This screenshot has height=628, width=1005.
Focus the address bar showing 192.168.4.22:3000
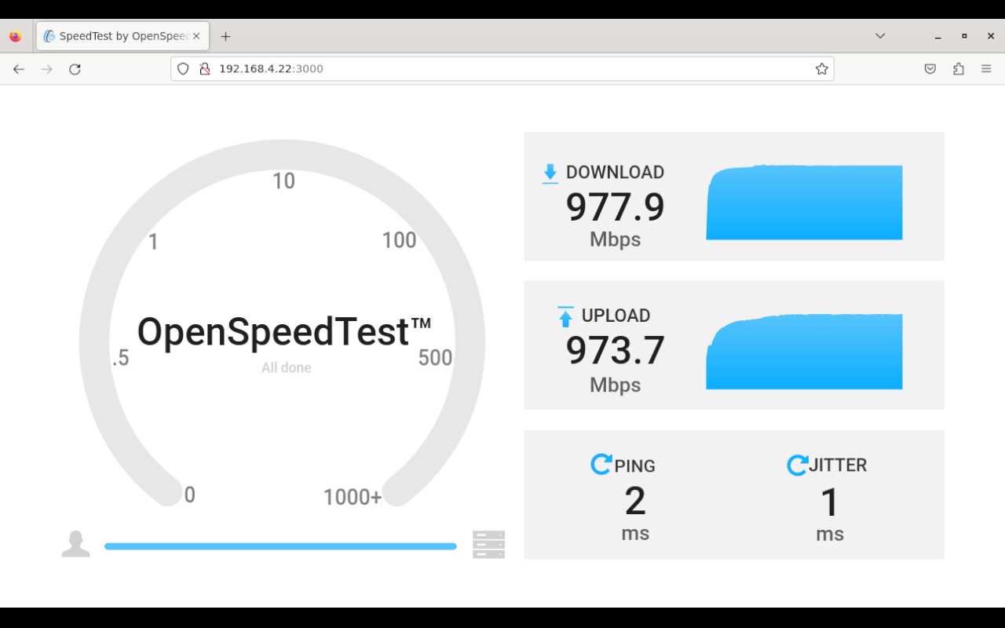502,69
